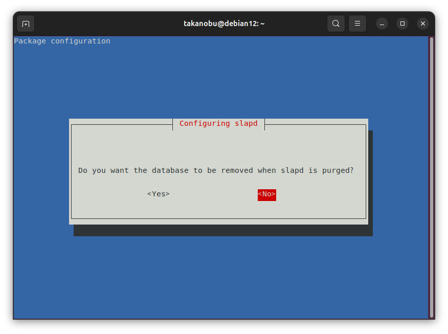
Task: Click the window title takanobu@debian12
Action: point(224,24)
